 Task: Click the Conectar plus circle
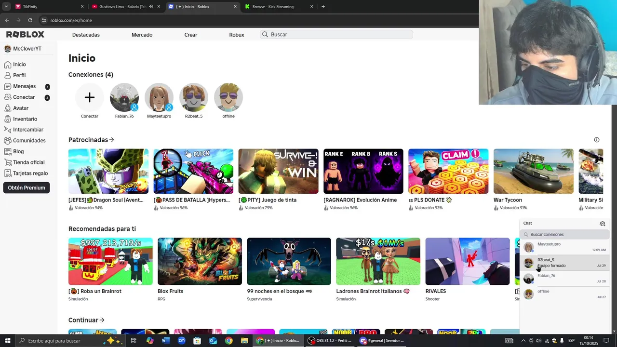[x=90, y=97]
